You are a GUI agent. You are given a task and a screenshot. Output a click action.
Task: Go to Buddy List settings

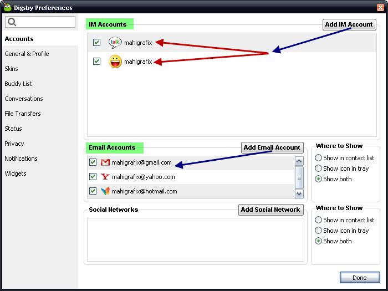18,84
